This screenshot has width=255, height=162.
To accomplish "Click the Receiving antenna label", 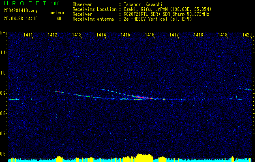I will [x=93, y=19].
